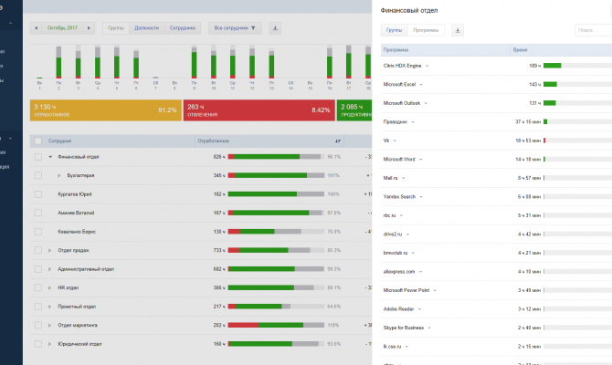Click the Программа column header

tap(446, 50)
